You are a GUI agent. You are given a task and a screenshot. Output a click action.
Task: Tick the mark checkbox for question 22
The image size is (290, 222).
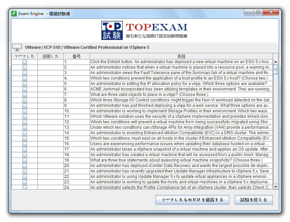(25, 177)
